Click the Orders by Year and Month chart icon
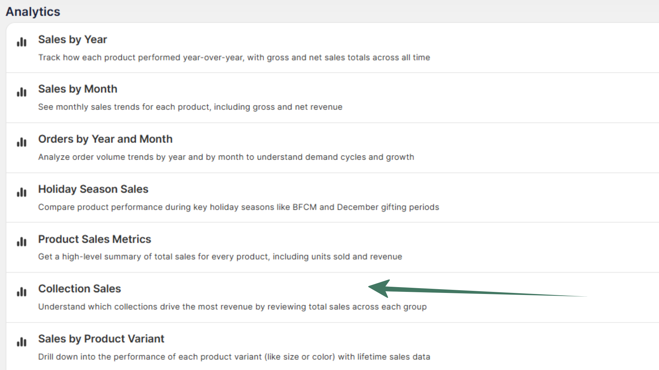This screenshot has height=370, width=659. click(x=22, y=142)
